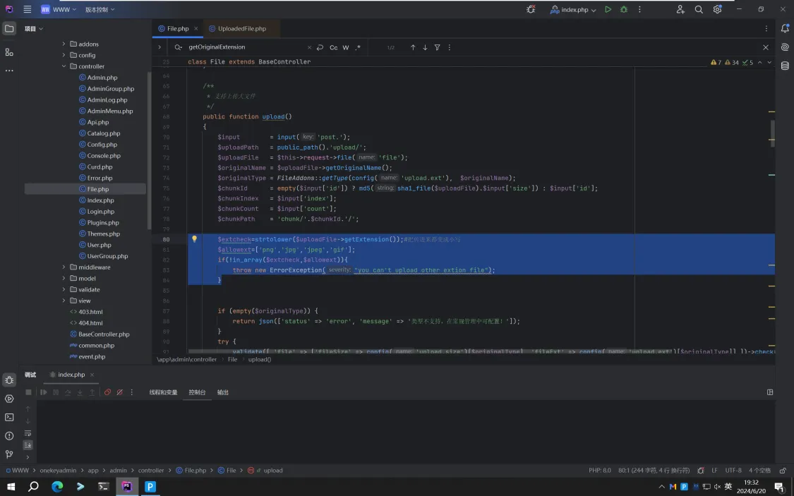Screen dimensions: 794x496
Task: Toggle Match Case Cc option
Action: 333,47
